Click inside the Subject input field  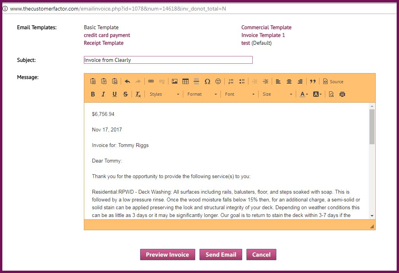click(x=168, y=60)
